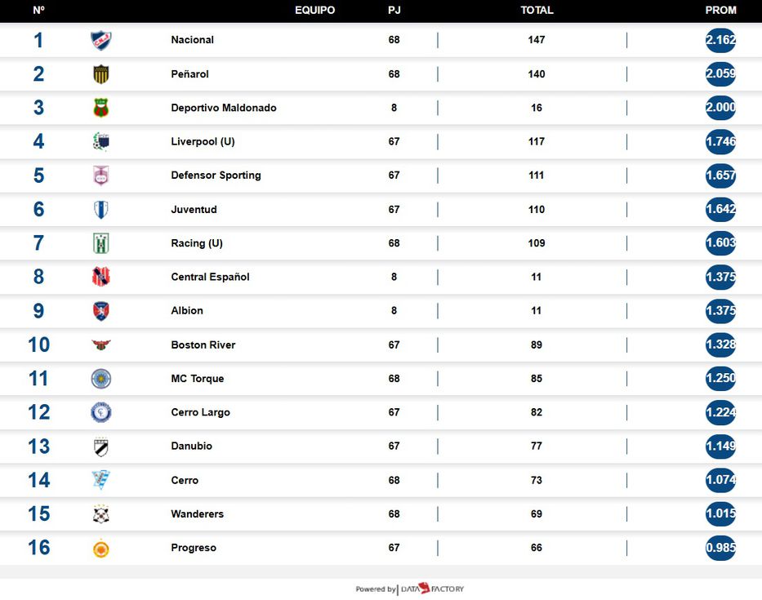
Task: Click the Nacional team crest
Action: pyautogui.click(x=100, y=40)
